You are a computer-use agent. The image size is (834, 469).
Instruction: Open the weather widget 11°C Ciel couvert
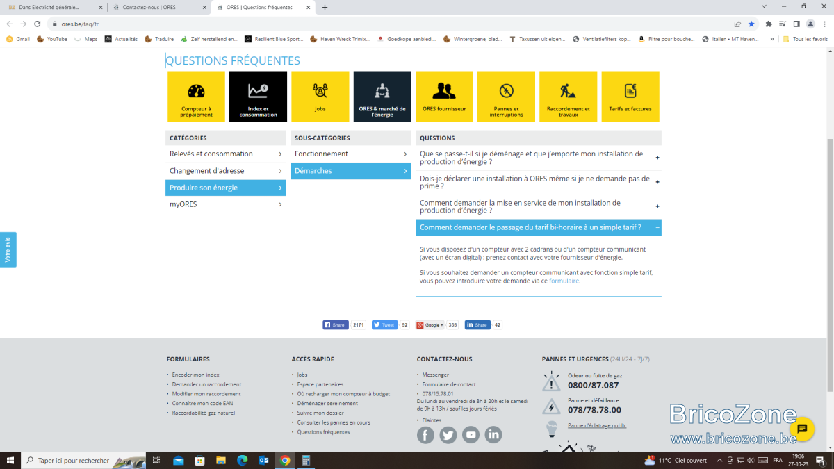[x=675, y=460]
